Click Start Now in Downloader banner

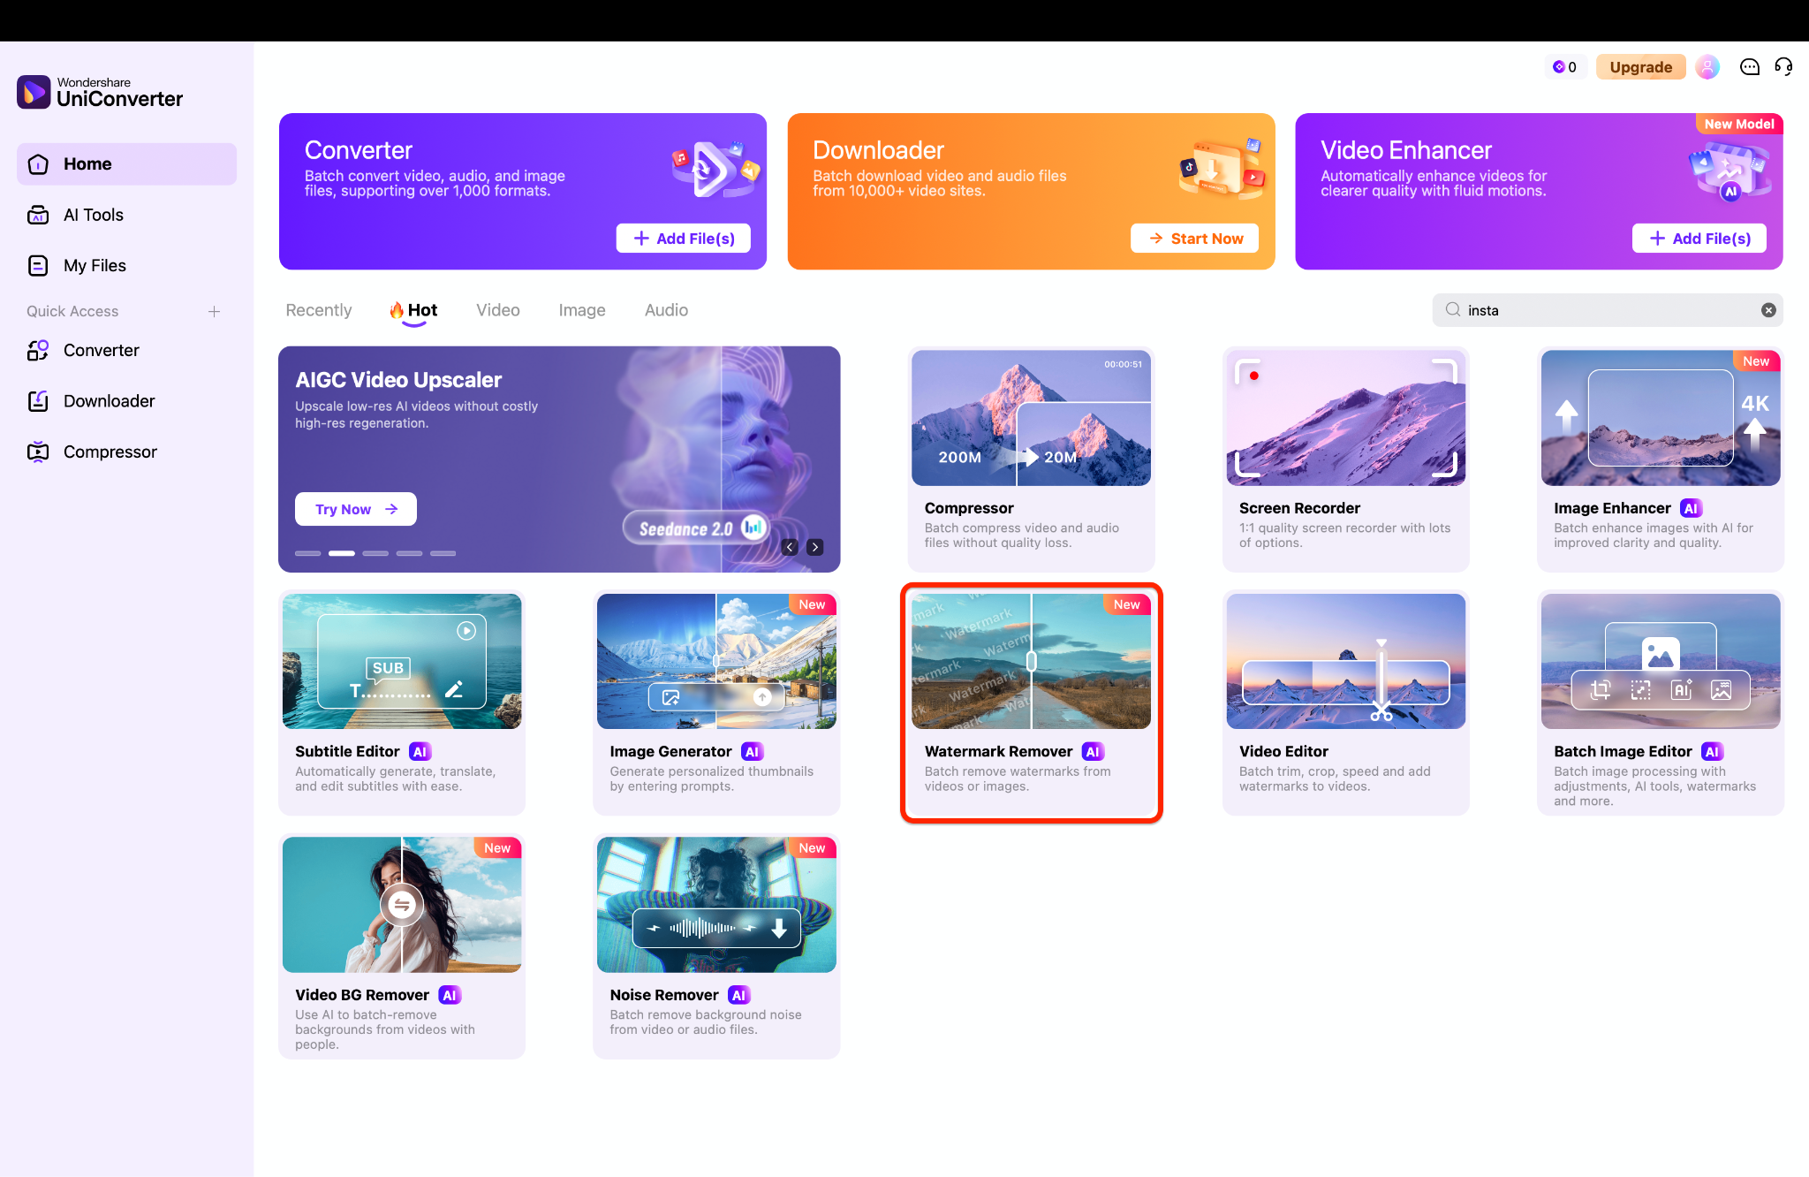click(1195, 239)
